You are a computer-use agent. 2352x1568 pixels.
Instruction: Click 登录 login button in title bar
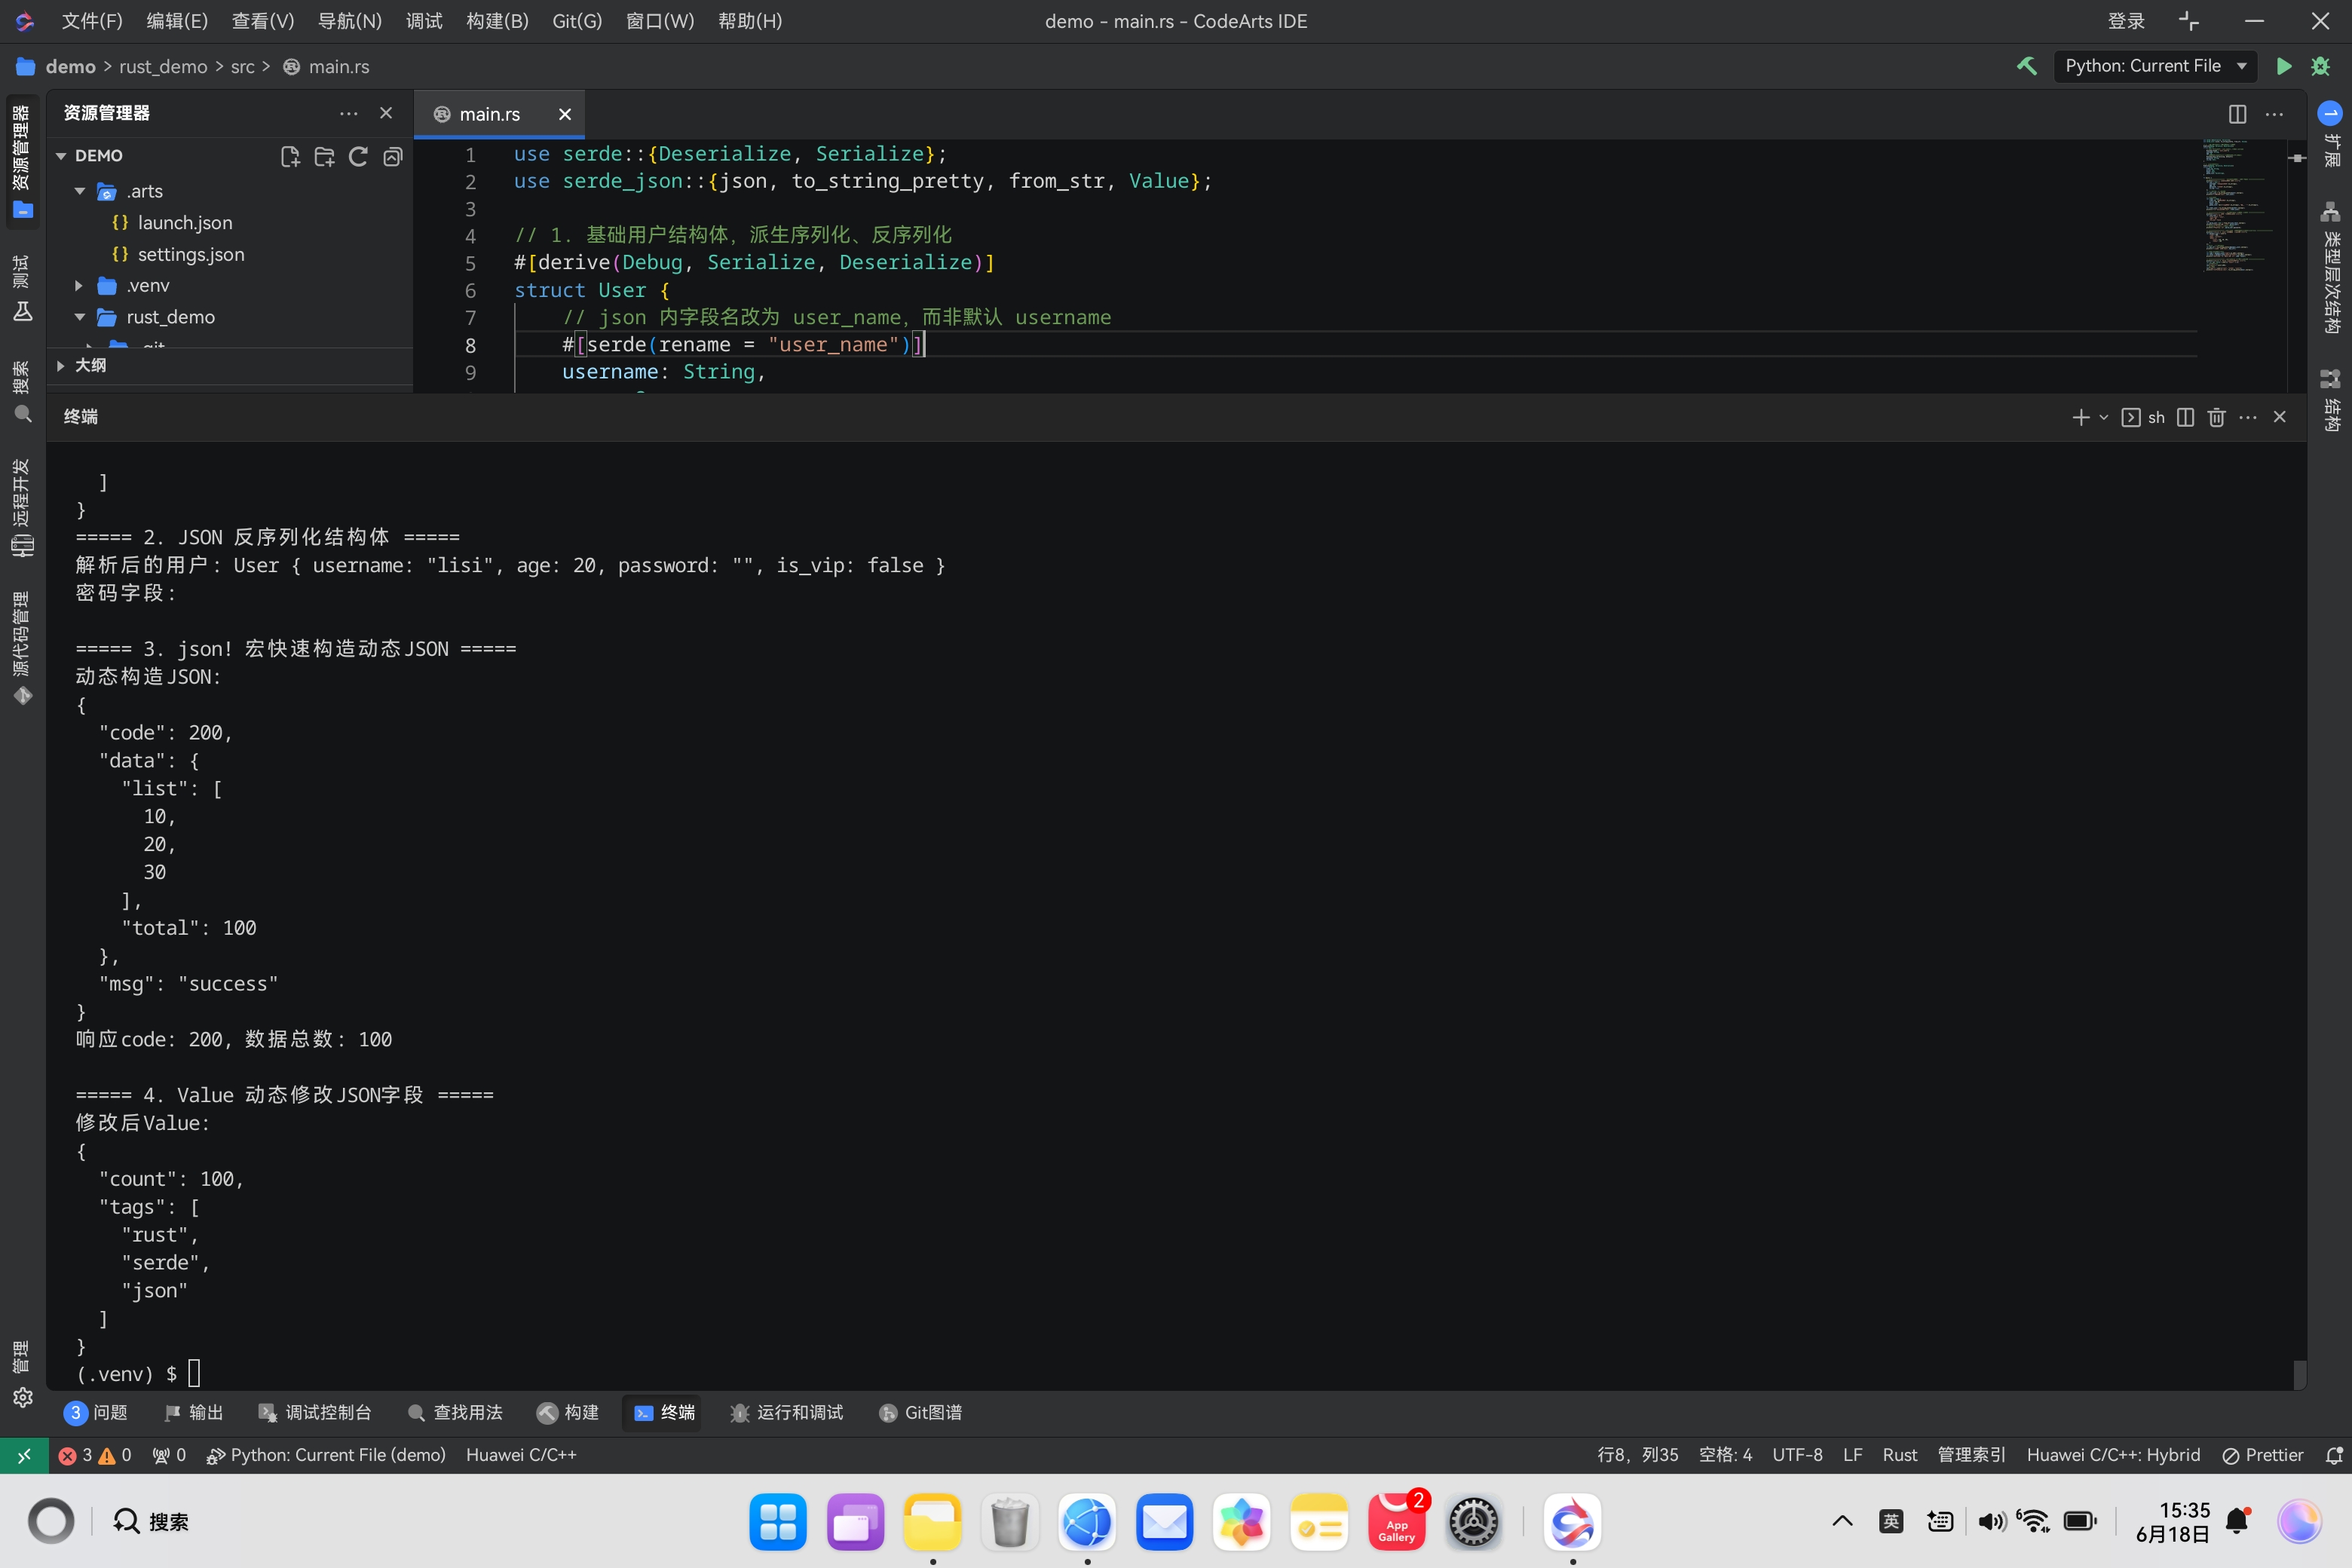coord(2126,21)
